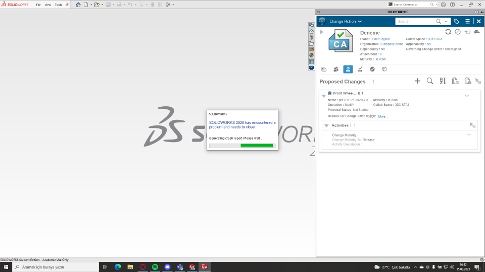Viewport: 485px width, 272px height.
Task: Click the Print icon in toolbar
Action: point(119,5)
